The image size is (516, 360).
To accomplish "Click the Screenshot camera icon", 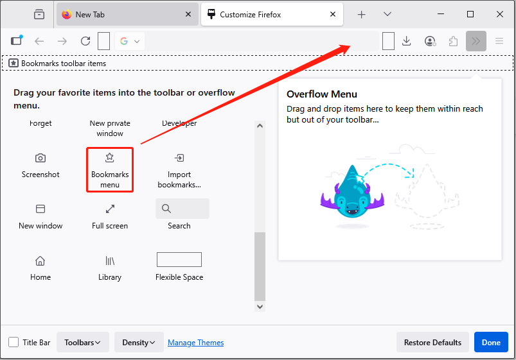I will [40, 158].
